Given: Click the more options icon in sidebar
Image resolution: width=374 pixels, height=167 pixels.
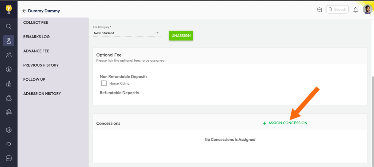Looking at the screenshot, I should click(9, 158).
